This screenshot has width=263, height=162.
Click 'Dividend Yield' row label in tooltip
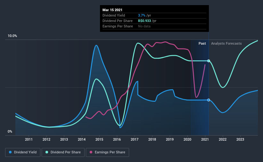(x=114, y=15)
